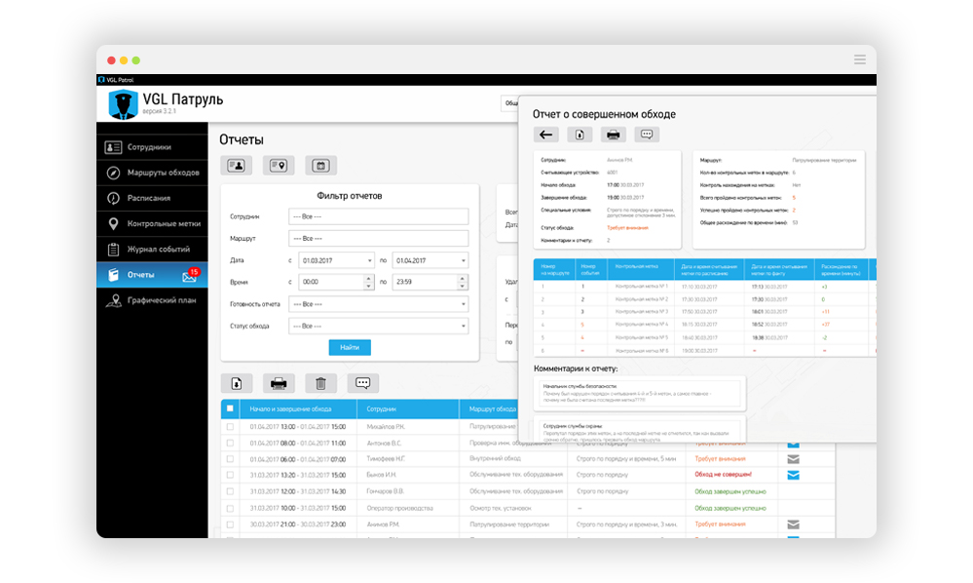
Task: Click Обход завершен успешно in Гончаров В.В. row
Action: pos(730,491)
